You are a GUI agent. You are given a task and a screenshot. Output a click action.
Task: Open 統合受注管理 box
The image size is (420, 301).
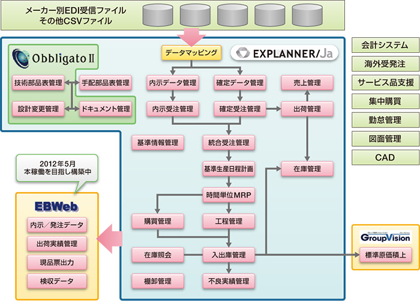click(227, 142)
